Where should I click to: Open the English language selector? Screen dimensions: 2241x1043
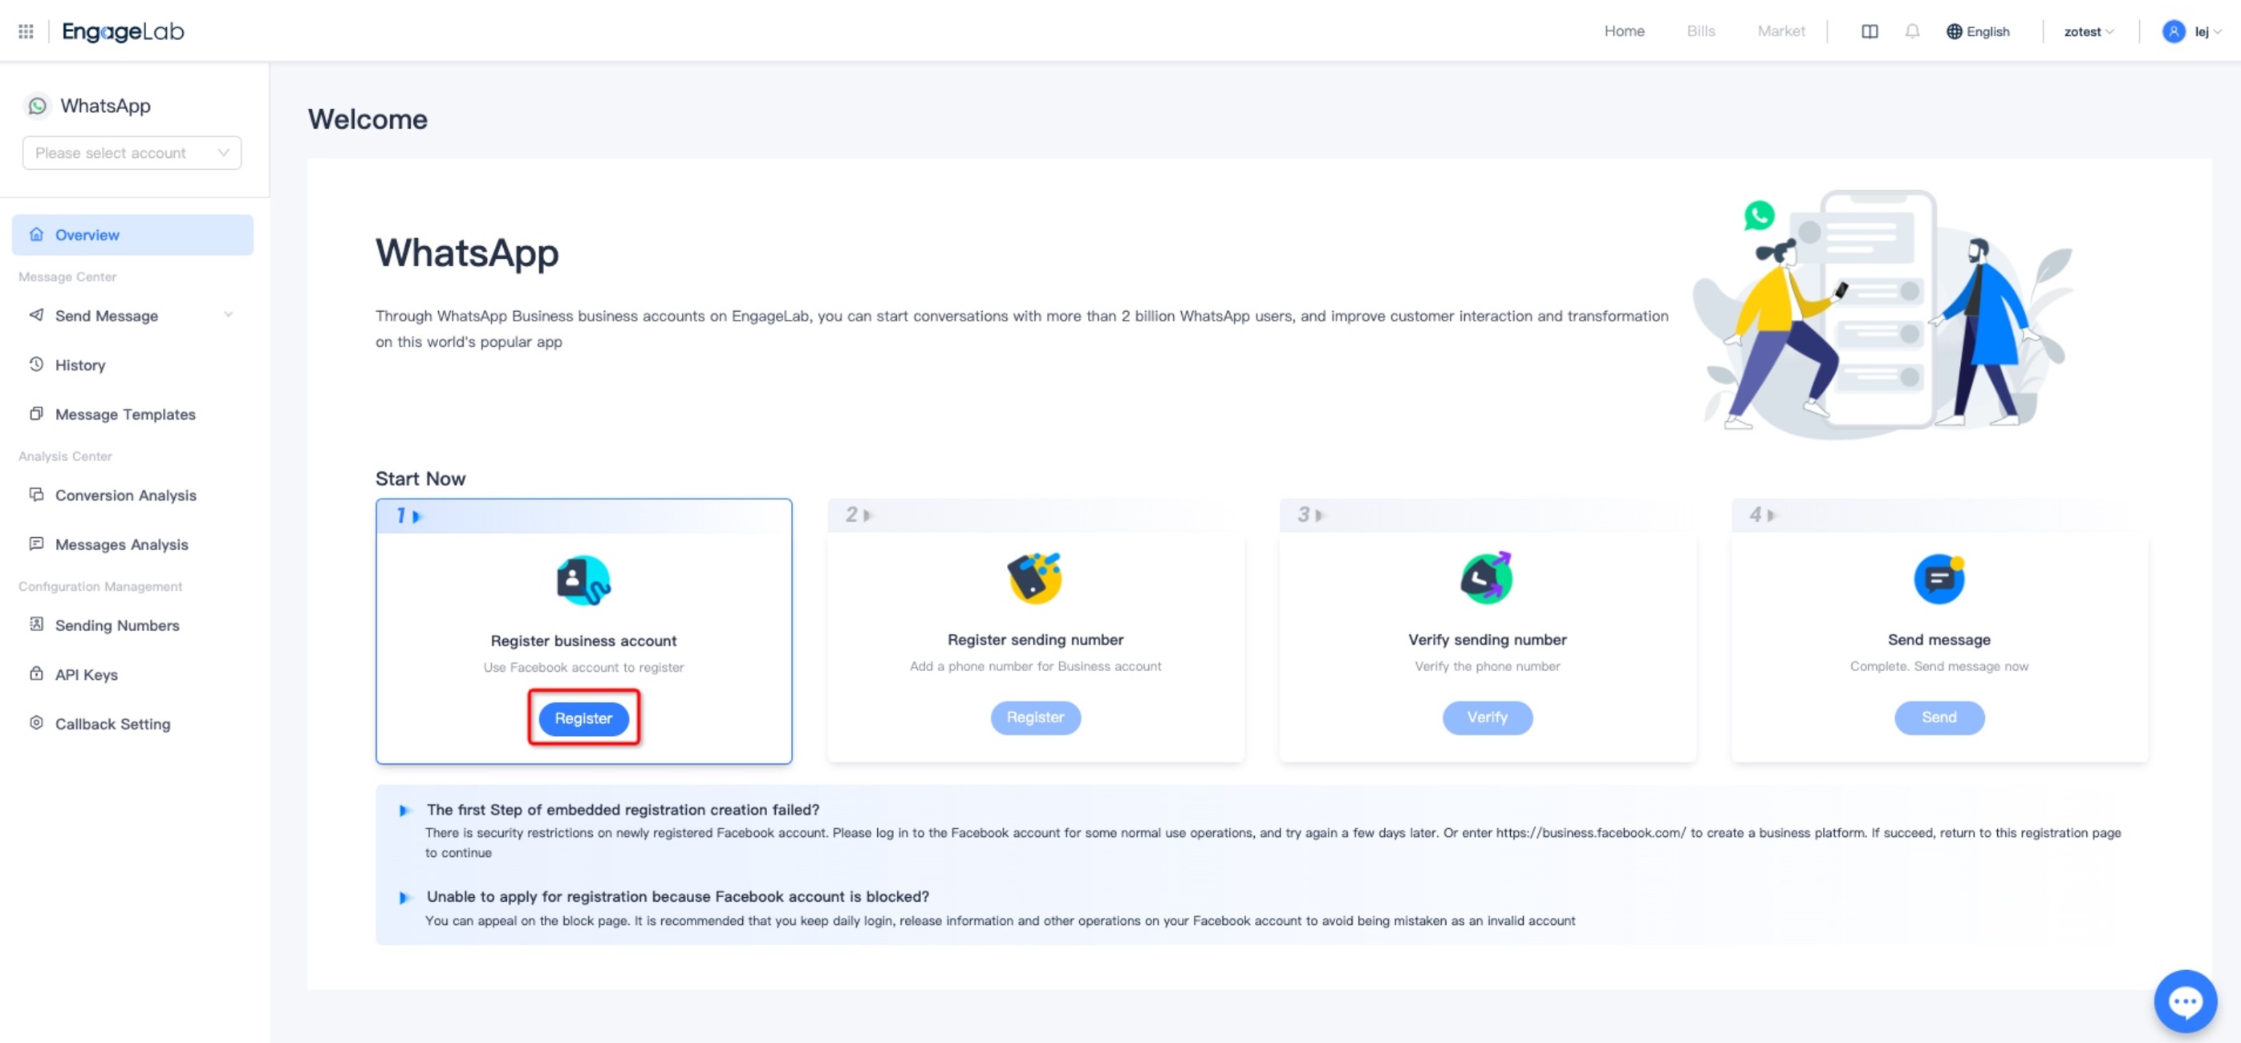coord(1979,32)
